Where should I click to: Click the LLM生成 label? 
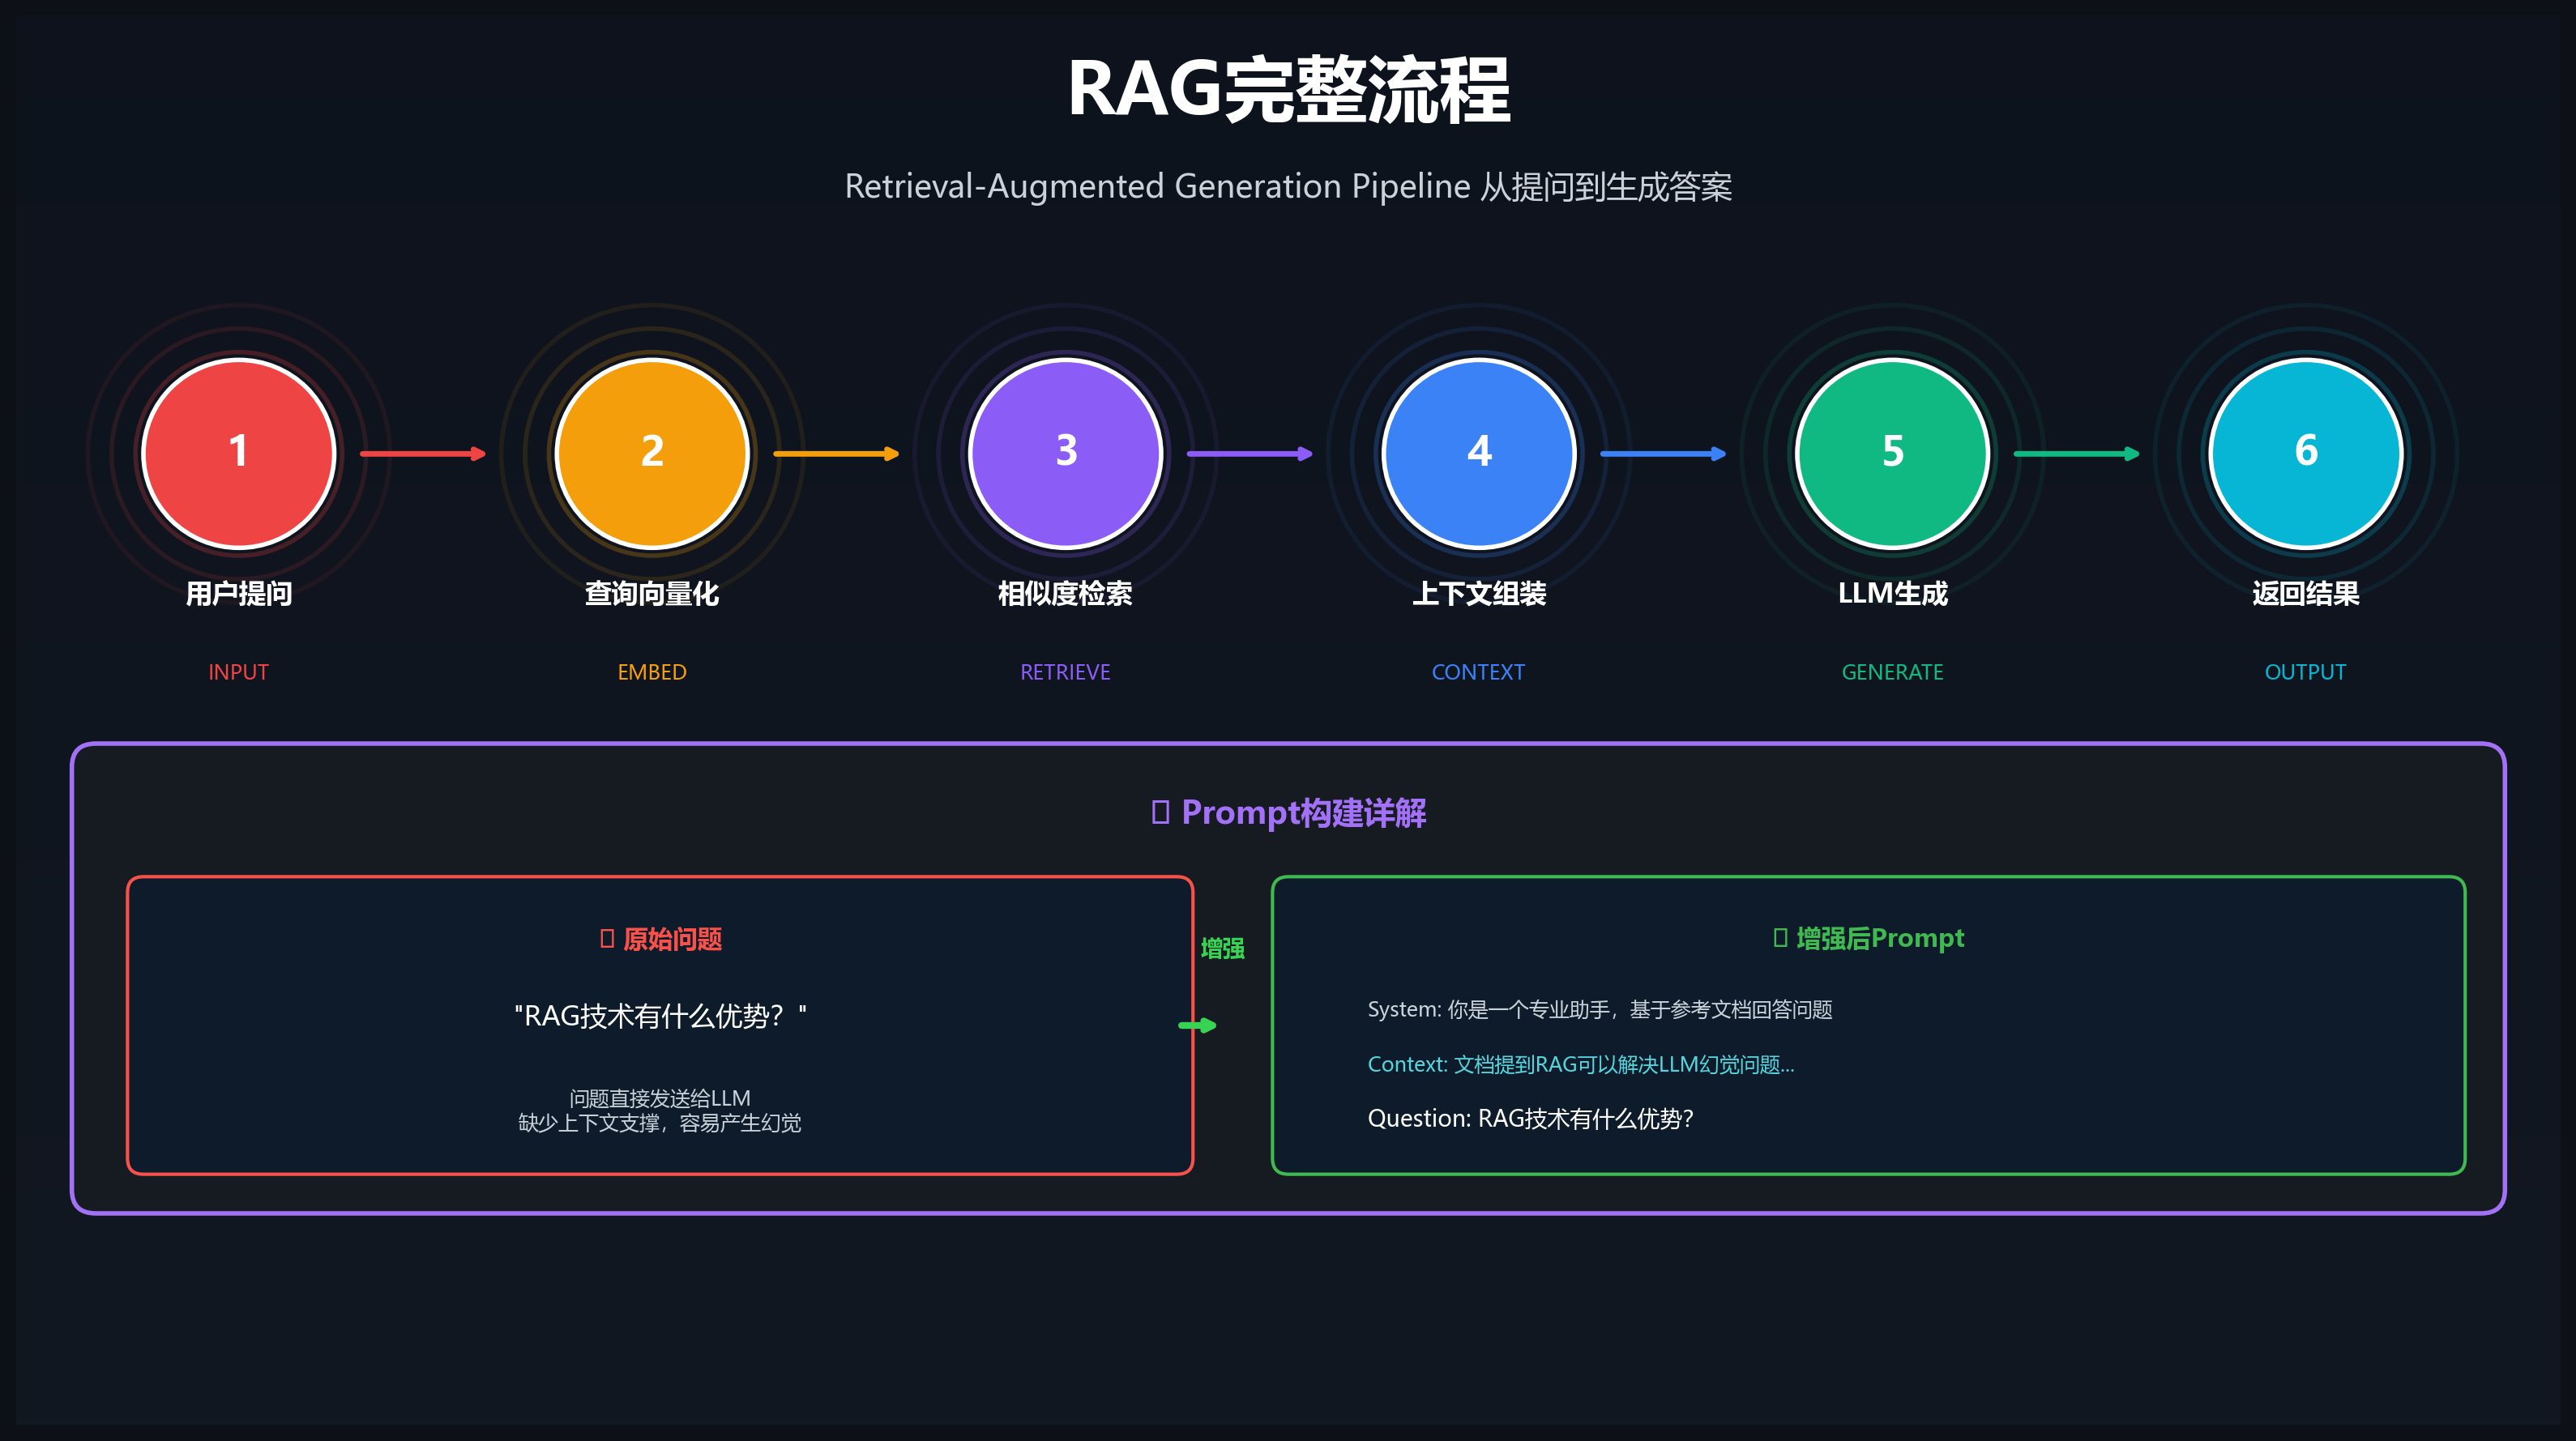point(1893,594)
